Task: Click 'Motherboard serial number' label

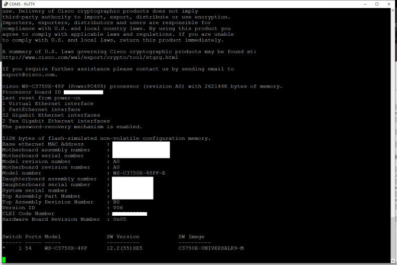Action: point(43,156)
